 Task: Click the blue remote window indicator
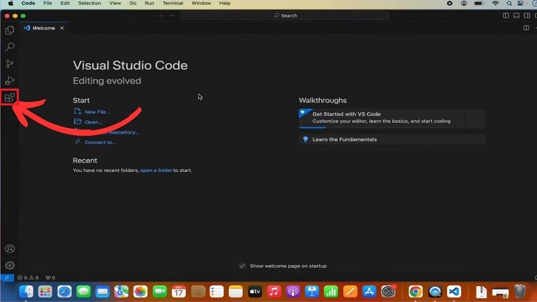pos(7,278)
